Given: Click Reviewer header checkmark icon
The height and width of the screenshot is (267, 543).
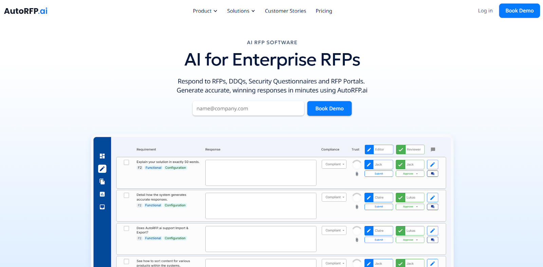Looking at the screenshot, I should pos(401,149).
